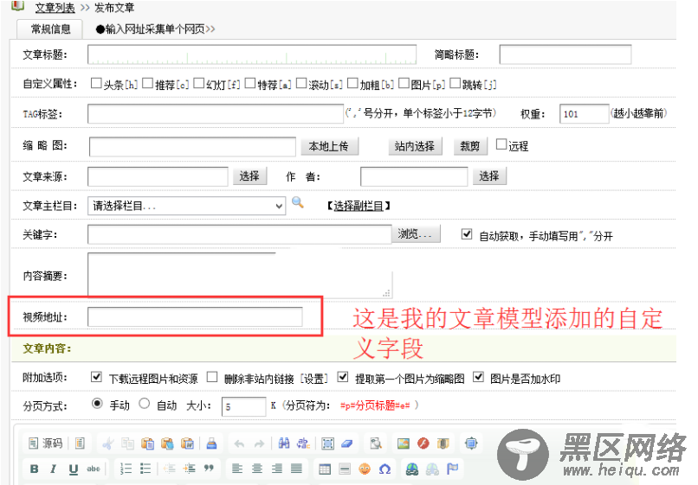Click the Select All icon

pyautogui.click(x=327, y=444)
